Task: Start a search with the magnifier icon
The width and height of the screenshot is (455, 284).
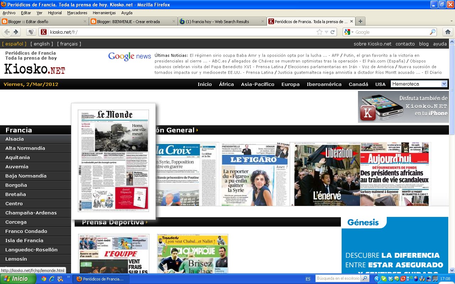Action: pos(432,32)
